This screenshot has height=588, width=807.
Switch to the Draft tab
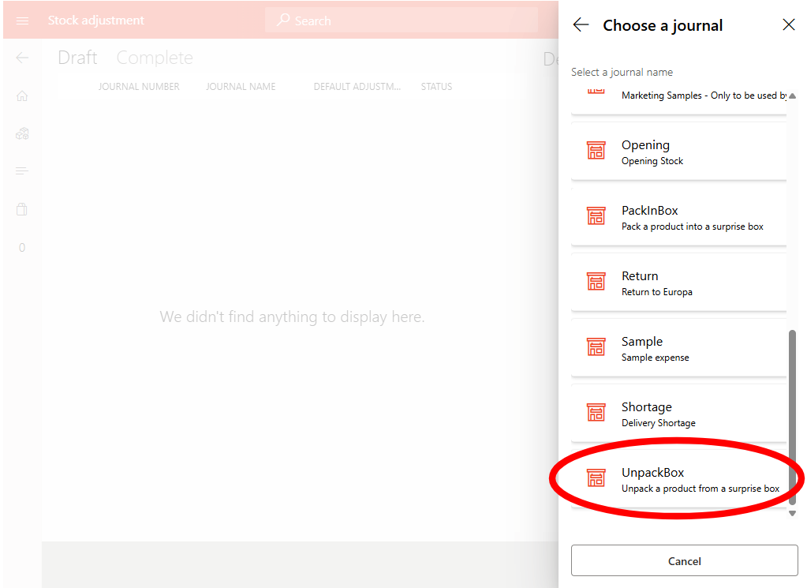tap(77, 58)
